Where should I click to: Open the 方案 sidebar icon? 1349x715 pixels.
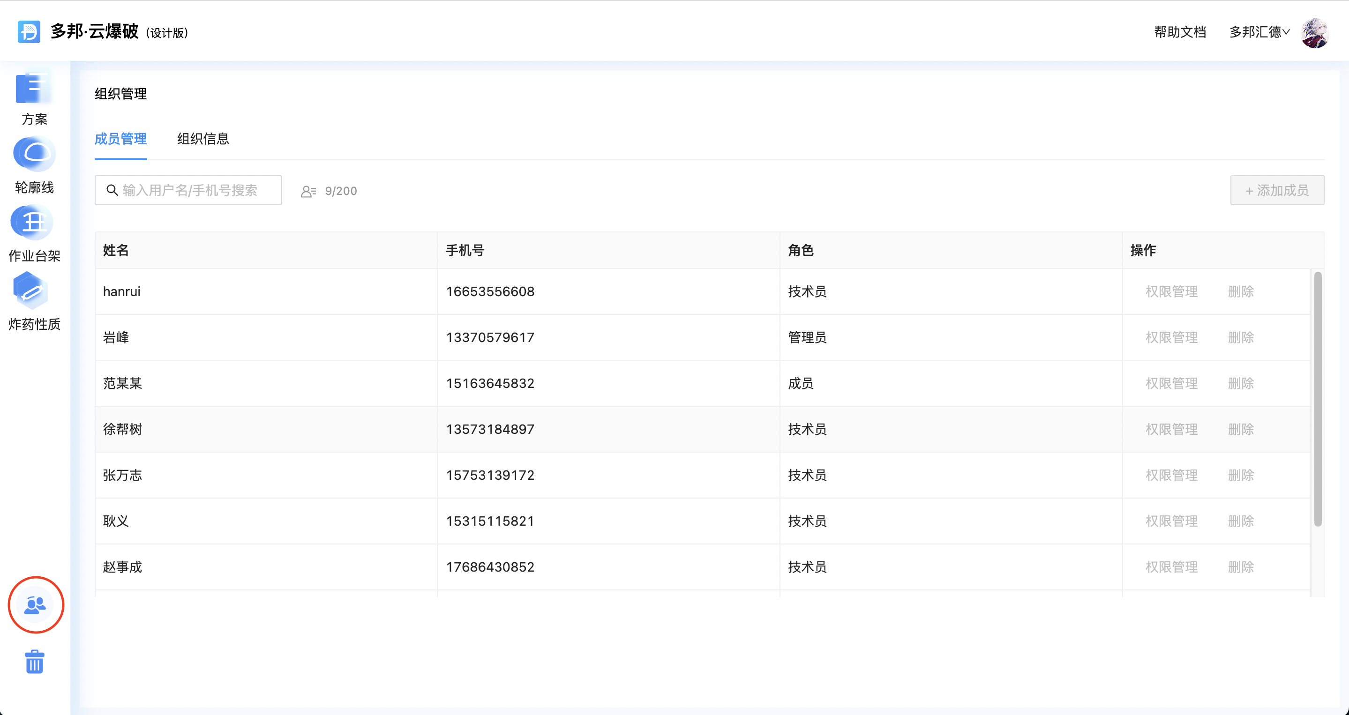tap(34, 89)
